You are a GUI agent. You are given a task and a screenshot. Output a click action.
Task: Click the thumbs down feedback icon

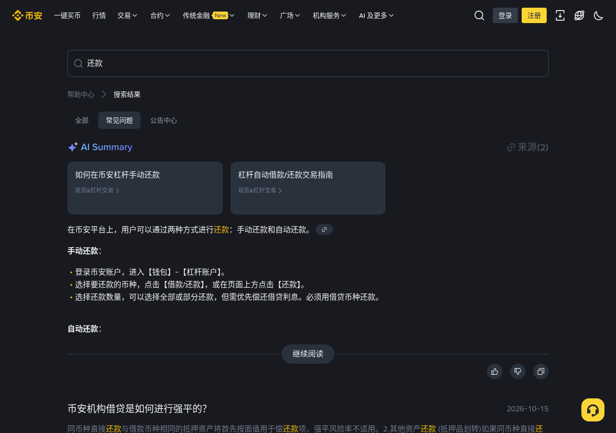tap(518, 371)
